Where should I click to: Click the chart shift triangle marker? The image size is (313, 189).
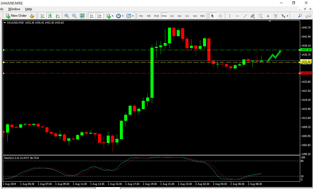(270, 21)
